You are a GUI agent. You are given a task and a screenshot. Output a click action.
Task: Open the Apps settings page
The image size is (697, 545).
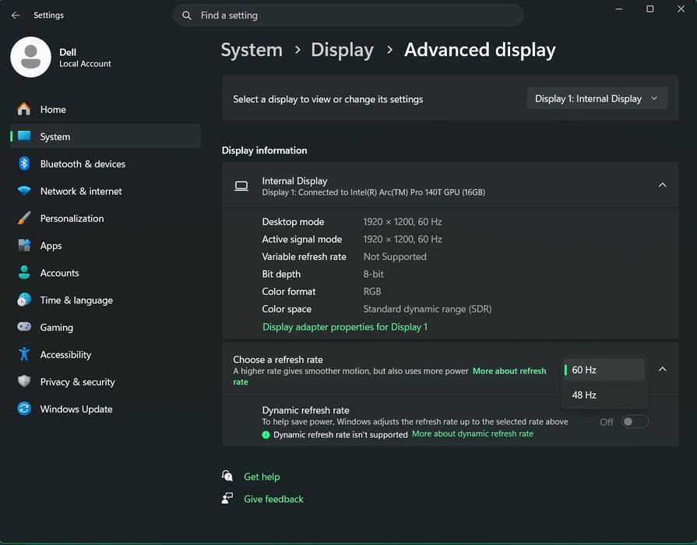point(105,245)
